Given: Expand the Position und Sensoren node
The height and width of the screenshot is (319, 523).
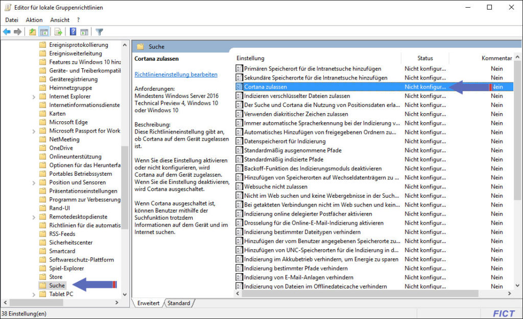Looking at the screenshot, I should (33, 183).
